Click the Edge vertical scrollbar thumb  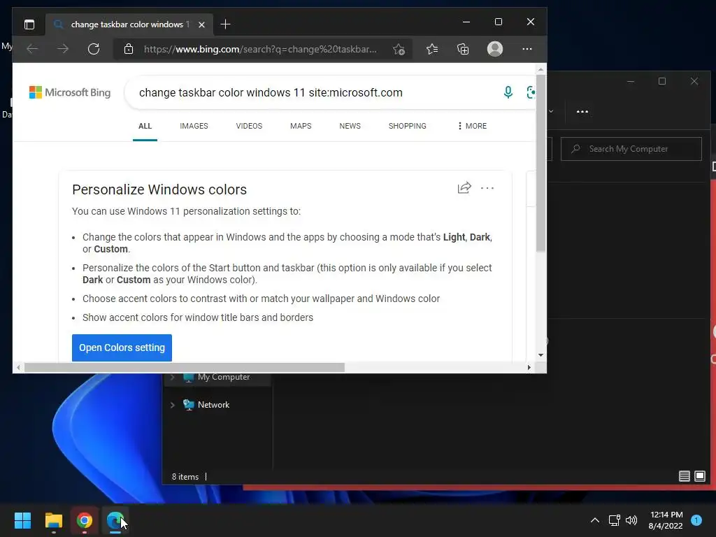coord(540,163)
